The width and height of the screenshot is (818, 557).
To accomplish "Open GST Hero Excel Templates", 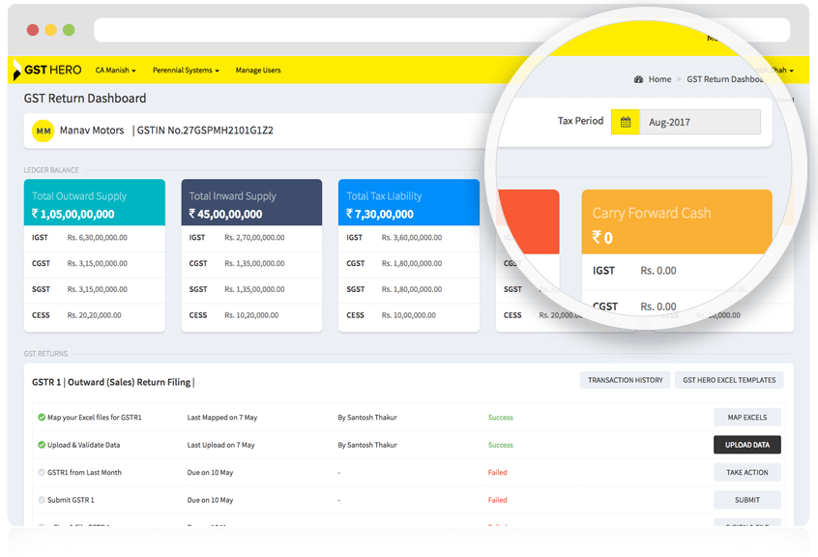I will coord(729,380).
